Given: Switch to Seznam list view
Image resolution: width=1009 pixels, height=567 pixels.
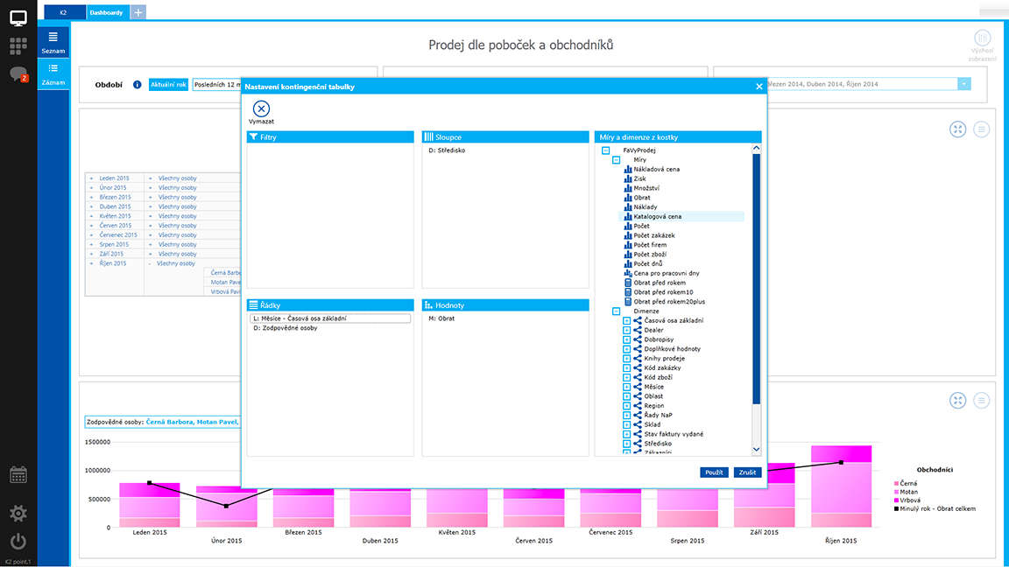Looking at the screenshot, I should pos(53,42).
